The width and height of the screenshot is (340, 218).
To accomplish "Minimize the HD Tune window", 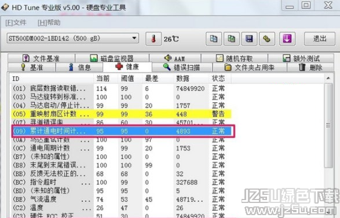I will pos(290,5).
